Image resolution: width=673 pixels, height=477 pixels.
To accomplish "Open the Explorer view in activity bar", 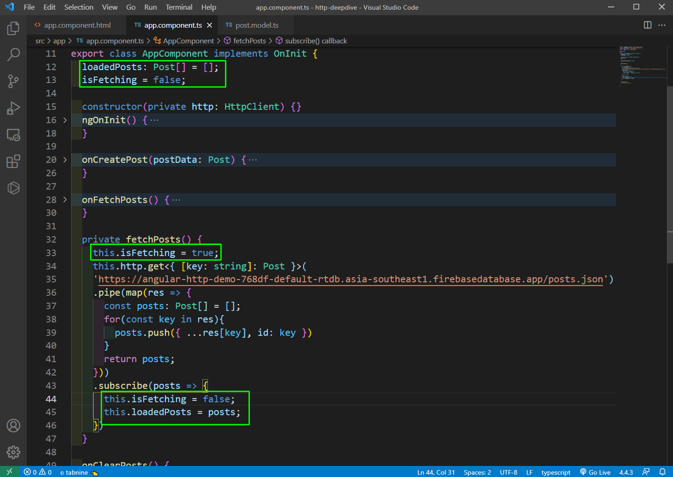I will [13, 28].
